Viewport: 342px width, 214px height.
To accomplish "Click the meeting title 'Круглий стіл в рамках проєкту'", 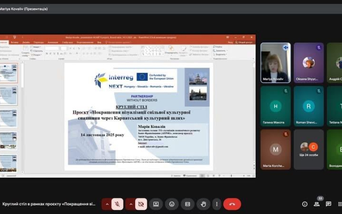I will [x=49, y=204].
